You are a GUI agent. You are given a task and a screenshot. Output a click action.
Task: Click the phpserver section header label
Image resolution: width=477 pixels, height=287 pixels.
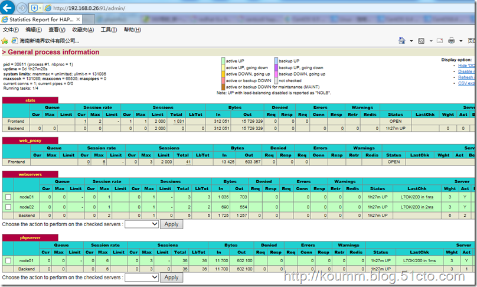[x=30, y=238]
